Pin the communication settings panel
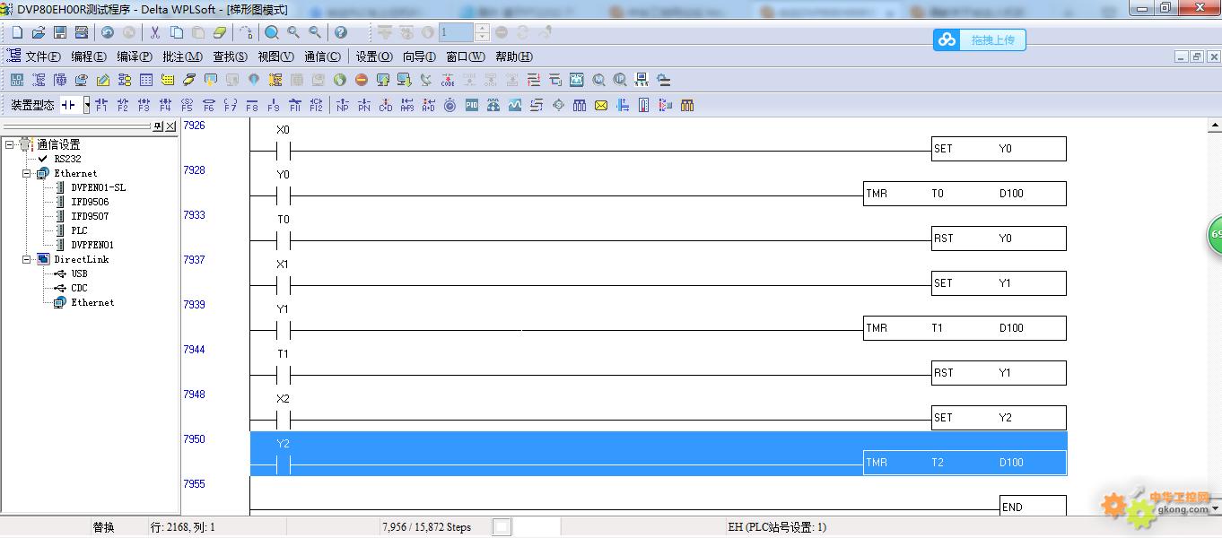The width and height of the screenshot is (1222, 538). (x=158, y=126)
